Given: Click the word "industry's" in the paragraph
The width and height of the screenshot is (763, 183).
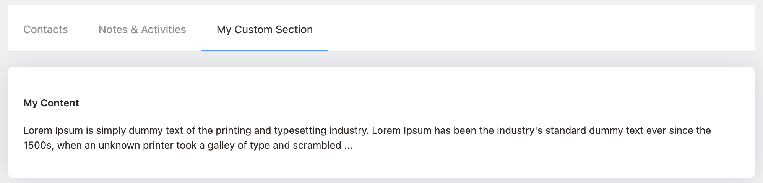Looking at the screenshot, I should click(519, 130).
